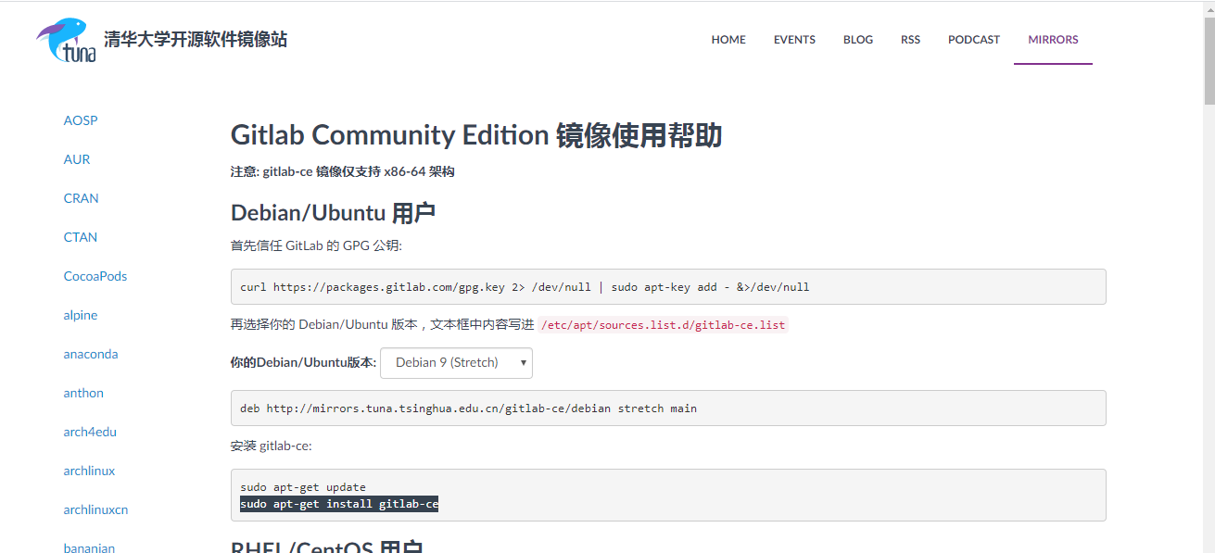Select the RSS navigation item
Image resolution: width=1215 pixels, height=553 pixels.
click(x=910, y=40)
